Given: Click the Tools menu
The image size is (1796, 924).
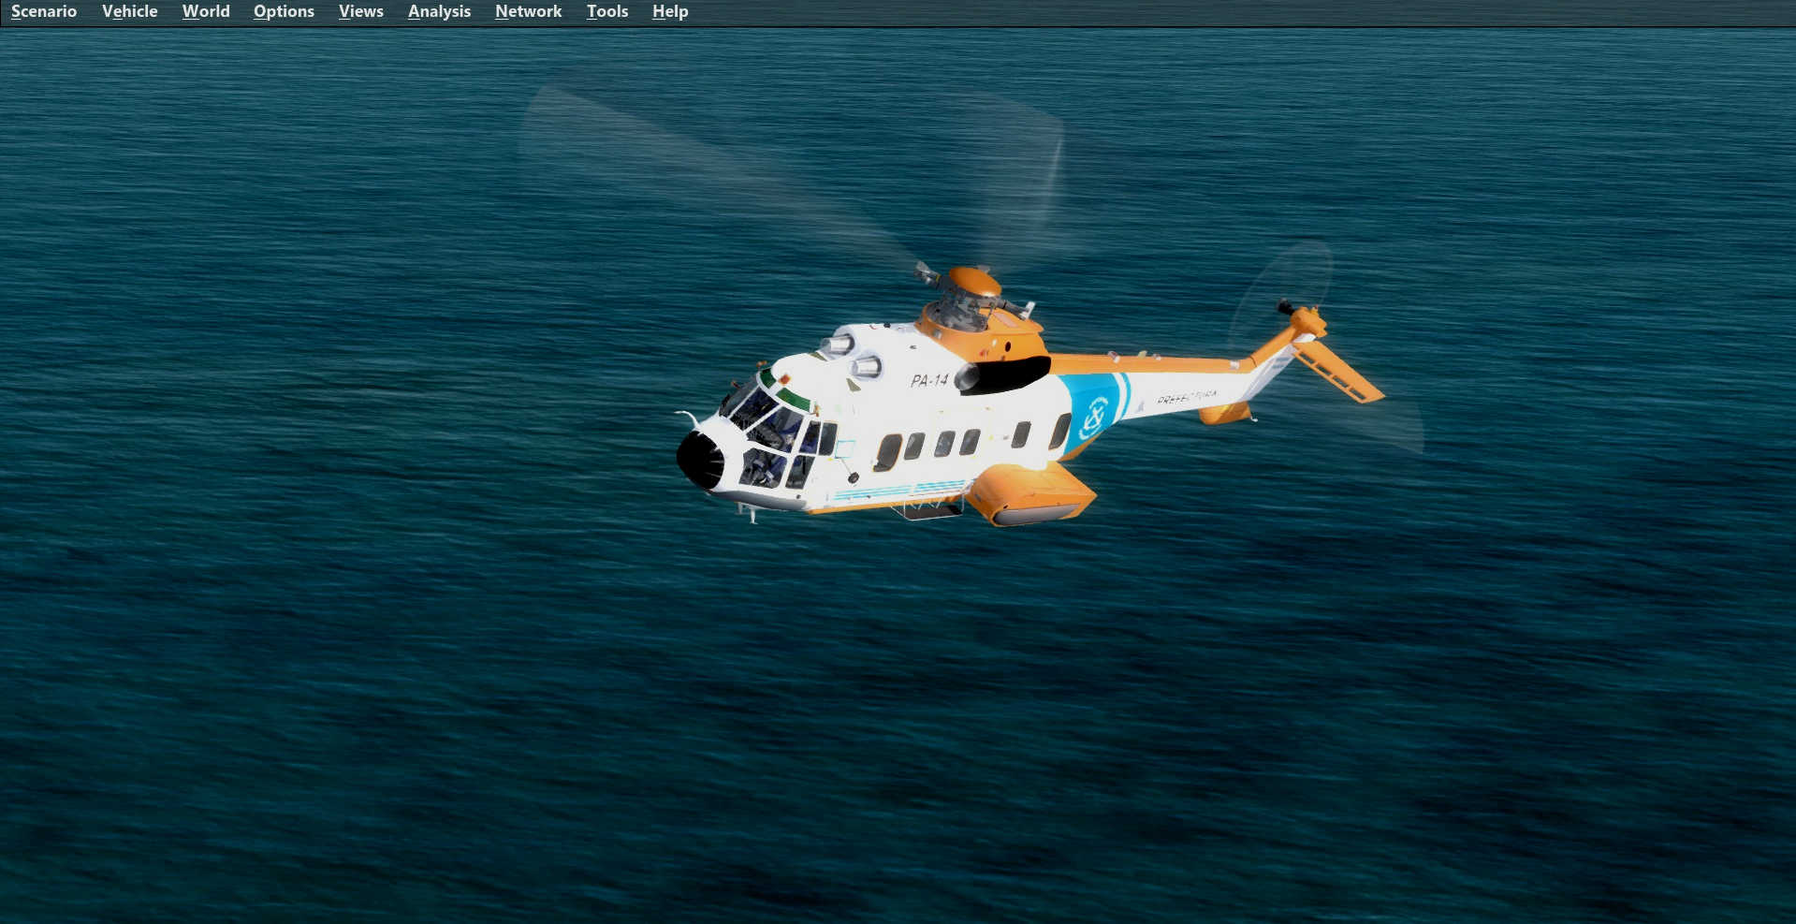Looking at the screenshot, I should (606, 11).
